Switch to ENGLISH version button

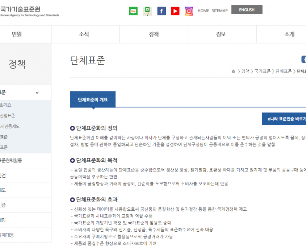pyautogui.click(x=247, y=10)
